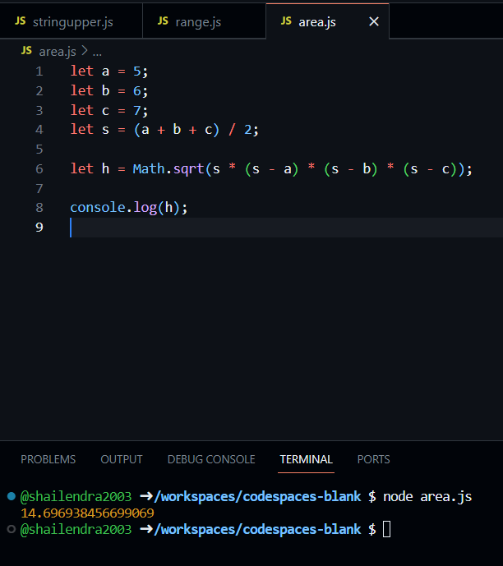
Task: Show the PORTS panel tab
Action: click(x=373, y=459)
